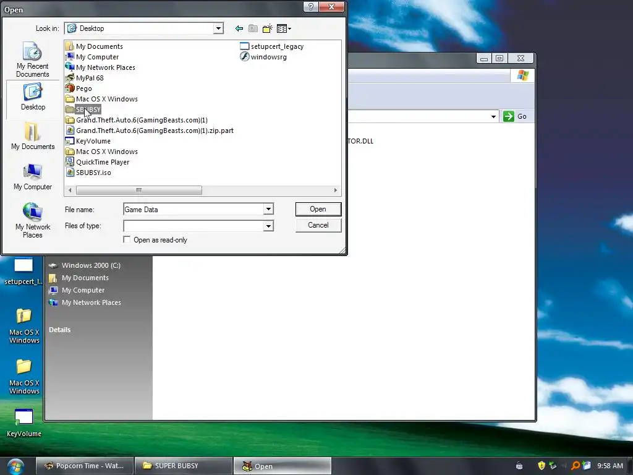
Task: Expand the Files of type dropdown
Action: 268,226
